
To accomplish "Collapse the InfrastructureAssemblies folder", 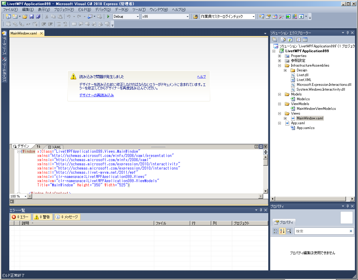I will pos(279,65).
